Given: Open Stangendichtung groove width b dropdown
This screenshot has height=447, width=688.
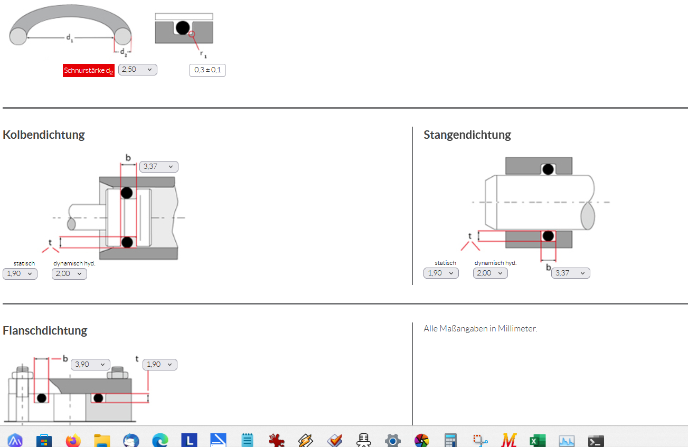Looking at the screenshot, I should tap(571, 273).
